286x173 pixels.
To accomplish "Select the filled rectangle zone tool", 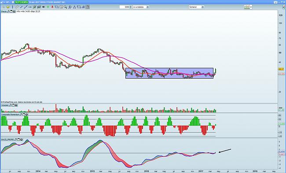I will coord(79,7).
